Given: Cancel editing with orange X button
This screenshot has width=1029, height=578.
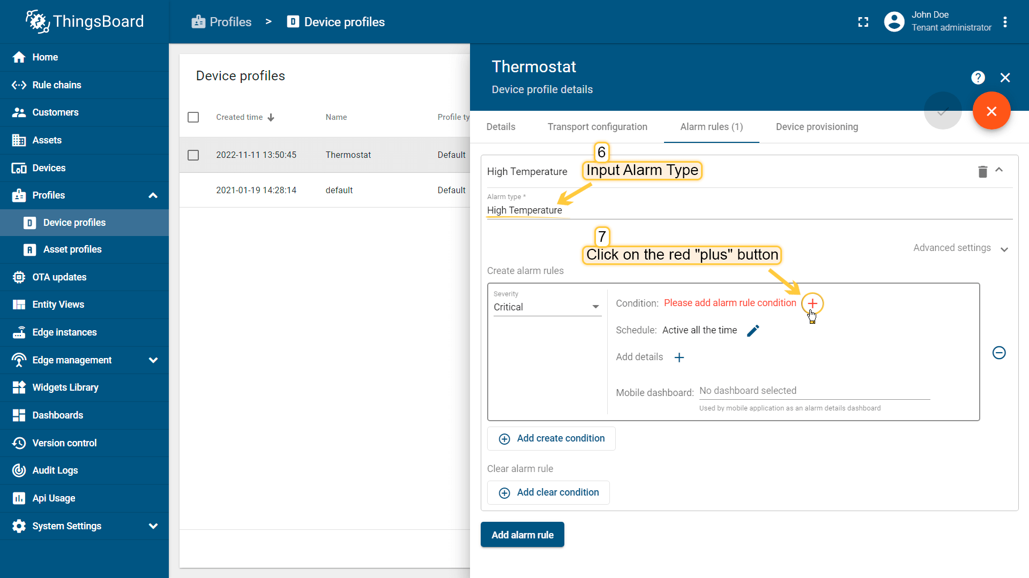Looking at the screenshot, I should (991, 111).
